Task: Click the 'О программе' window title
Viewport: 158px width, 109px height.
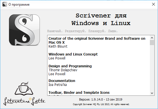Action: click(19, 5)
